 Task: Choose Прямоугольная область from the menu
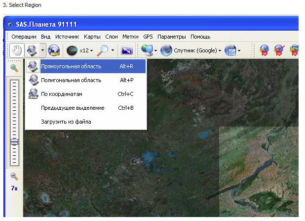[71, 66]
